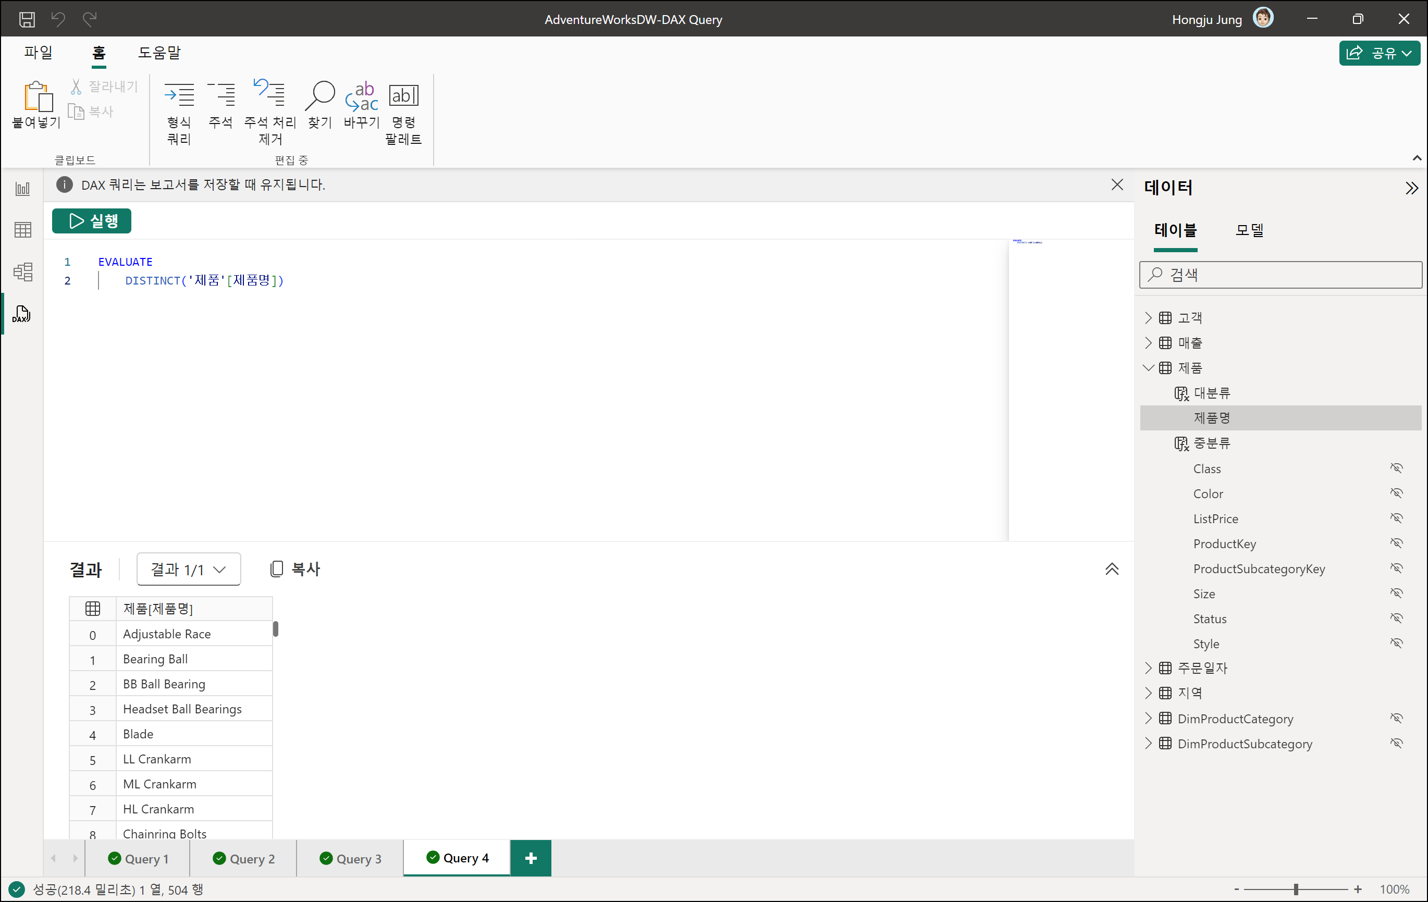Open the 결과 1/1 results dropdown
1428x902 pixels.
pyautogui.click(x=189, y=570)
